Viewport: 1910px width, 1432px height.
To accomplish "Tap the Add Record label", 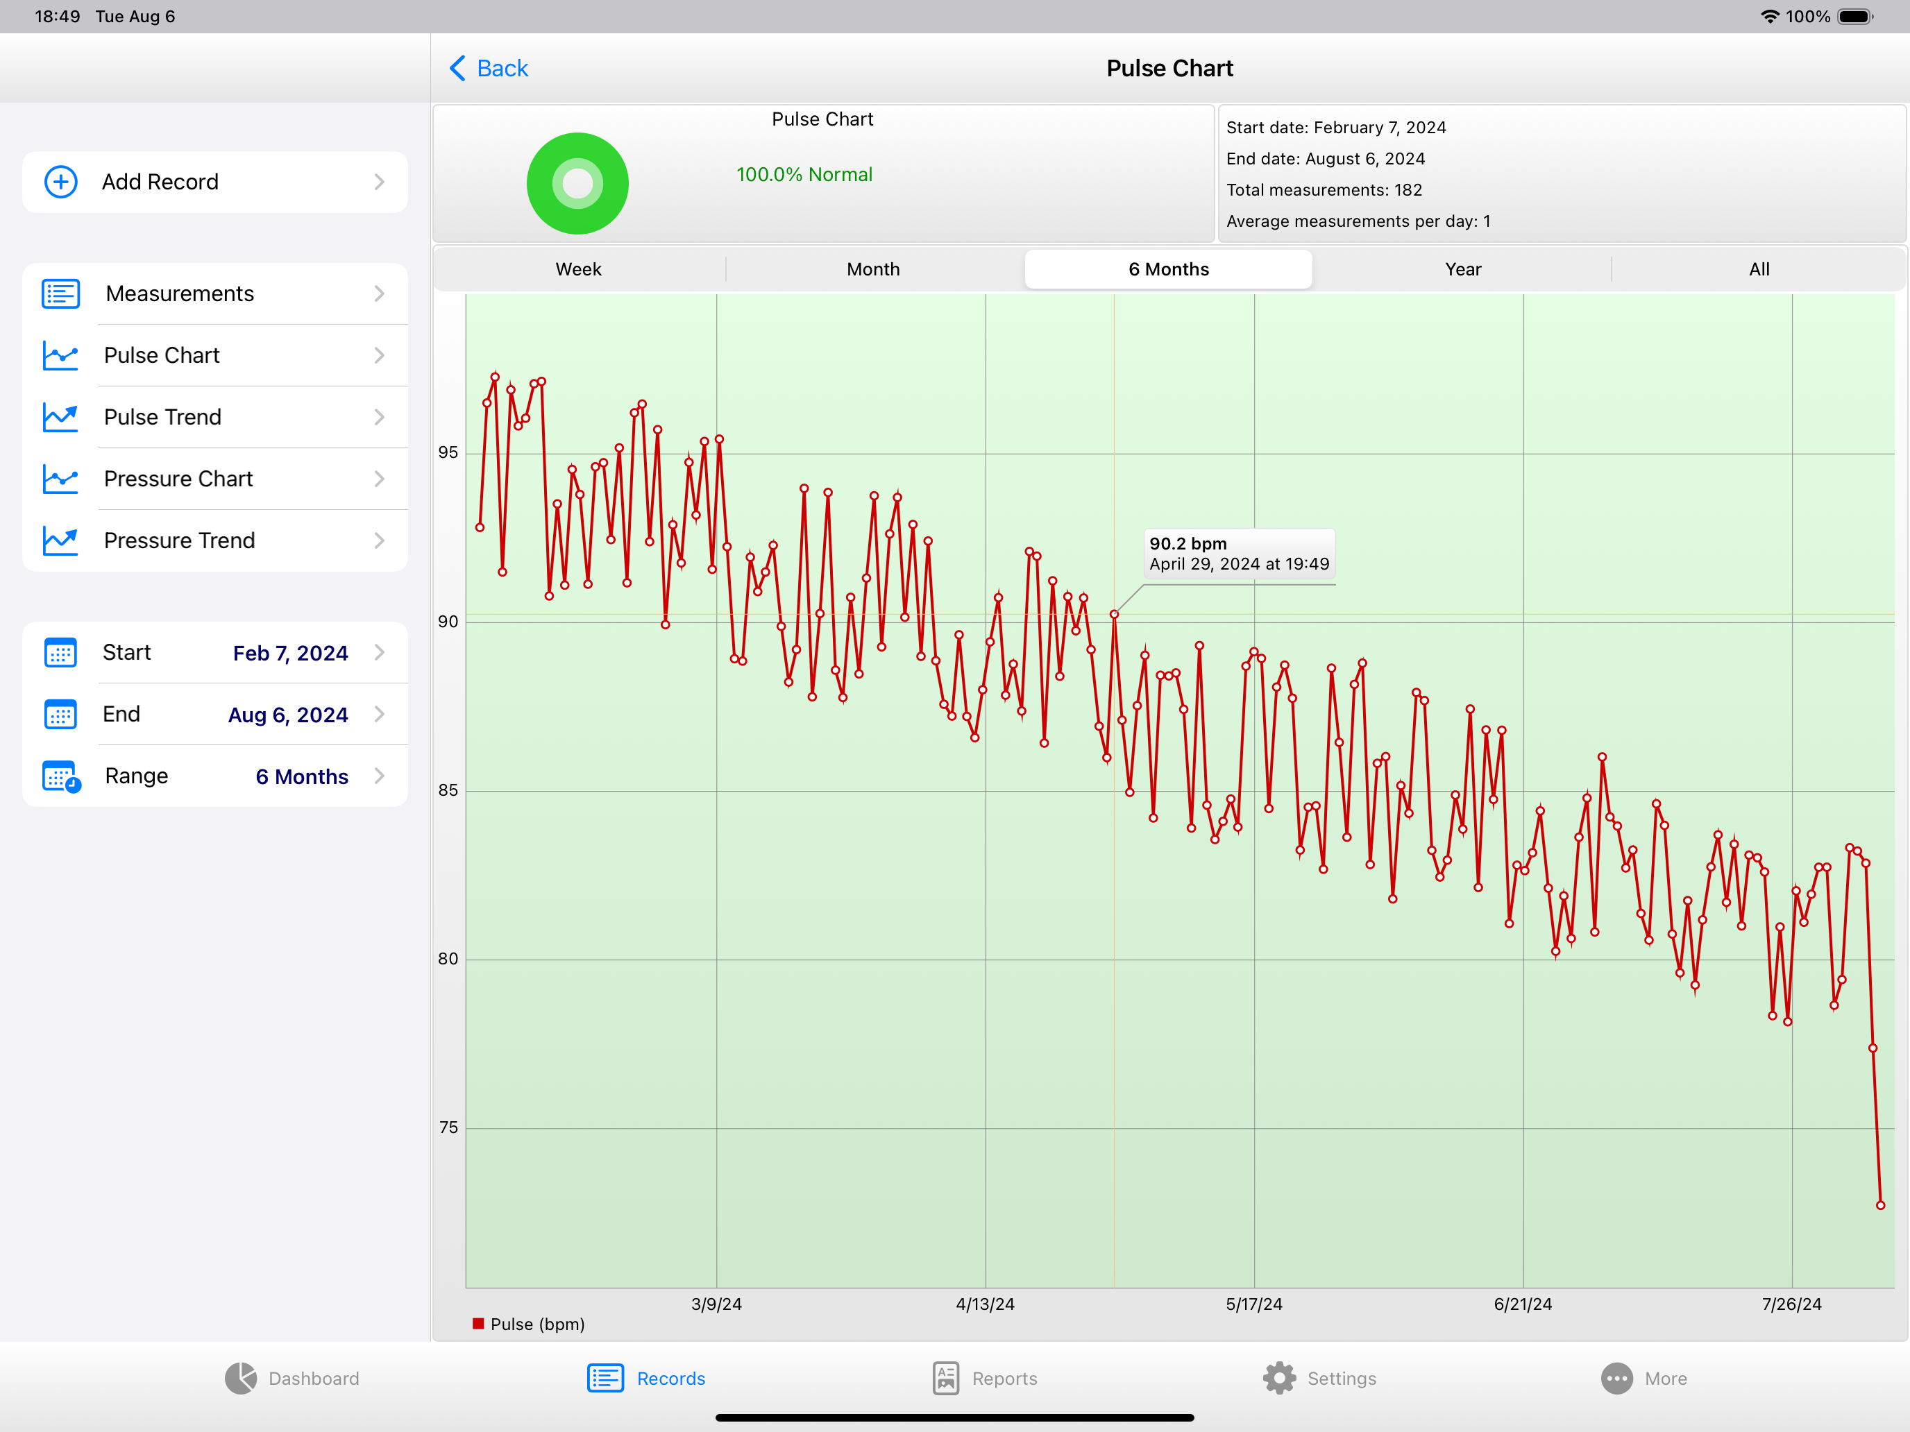I will (x=160, y=182).
